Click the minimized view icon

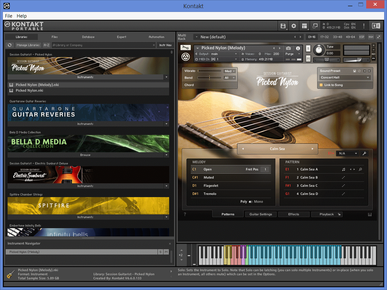click(315, 26)
